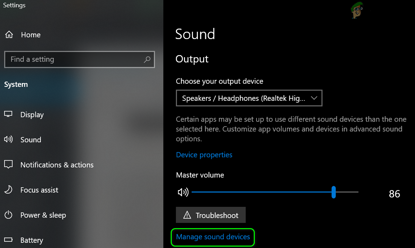
Task: Select the Focus assist label in sidebar
Action: [x=39, y=190]
